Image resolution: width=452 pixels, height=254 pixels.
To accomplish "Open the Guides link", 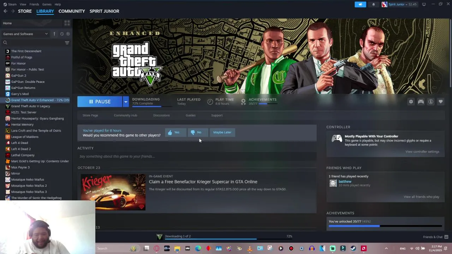I will [190, 115].
